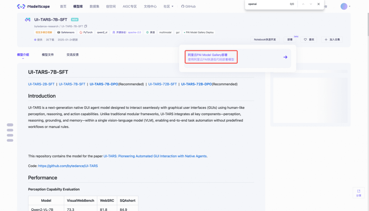Go to next find result
The image size is (369, 211).
click(311, 4)
